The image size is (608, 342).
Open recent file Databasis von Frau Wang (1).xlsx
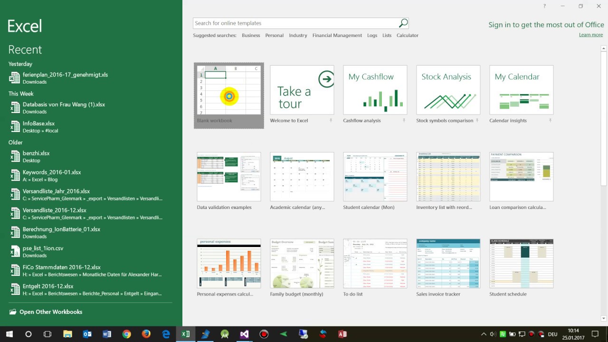point(90,108)
